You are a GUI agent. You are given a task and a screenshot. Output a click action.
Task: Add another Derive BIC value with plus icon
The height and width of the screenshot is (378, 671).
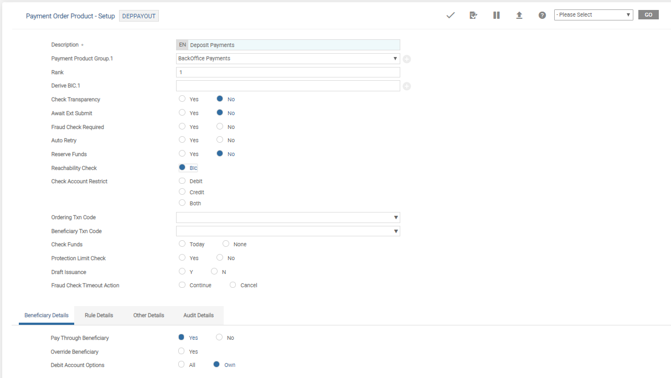tap(406, 86)
